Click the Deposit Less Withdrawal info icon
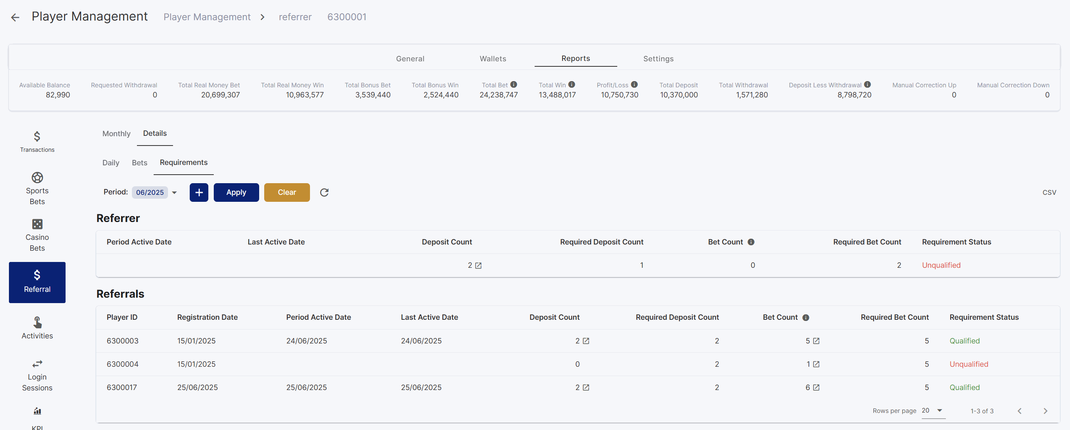The height and width of the screenshot is (430, 1070). 867,84
